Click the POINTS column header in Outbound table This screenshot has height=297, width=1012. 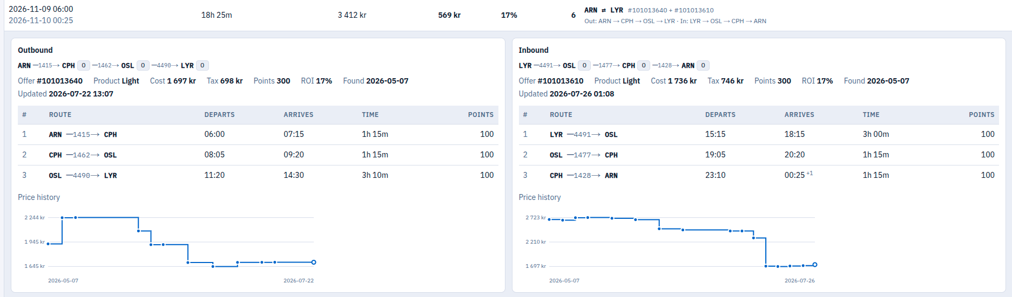tap(481, 115)
